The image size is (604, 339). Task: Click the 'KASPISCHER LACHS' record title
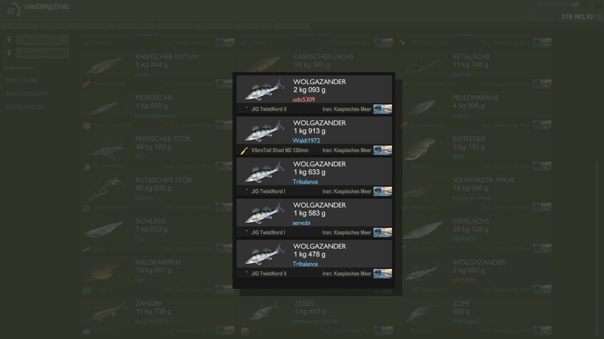point(324,57)
